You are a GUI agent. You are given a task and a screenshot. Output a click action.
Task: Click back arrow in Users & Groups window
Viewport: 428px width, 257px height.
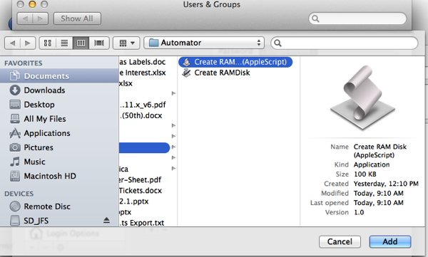(x=25, y=19)
